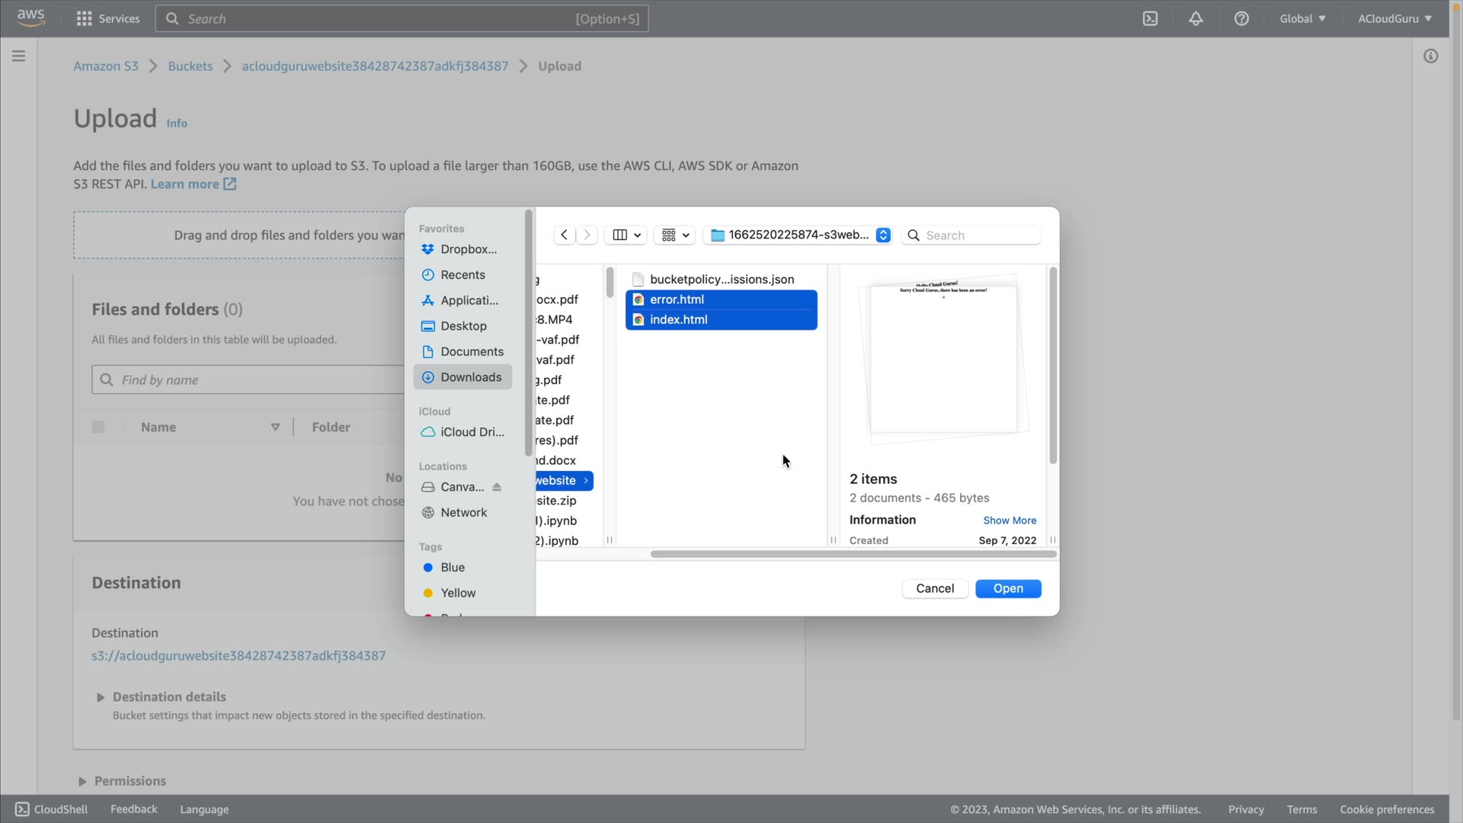The width and height of the screenshot is (1463, 823).
Task: Click the info panel icon at right
Action: (x=1430, y=56)
